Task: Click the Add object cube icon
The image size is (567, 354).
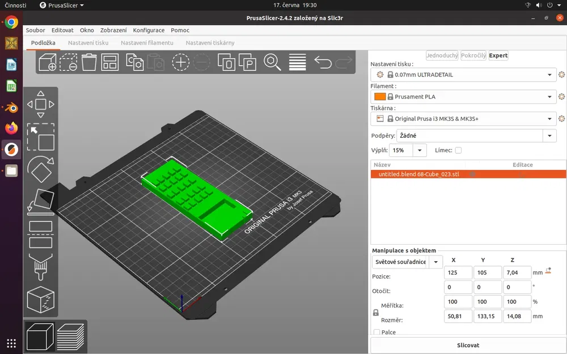Action: pos(48,62)
